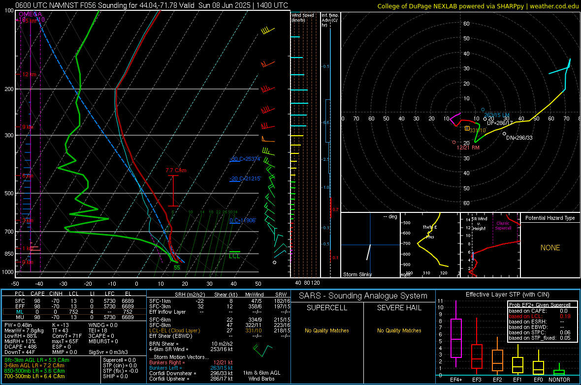Click the NONE hazard type value

(550, 248)
